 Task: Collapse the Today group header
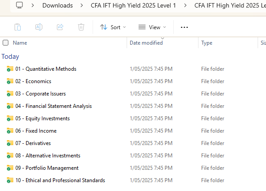point(10,57)
